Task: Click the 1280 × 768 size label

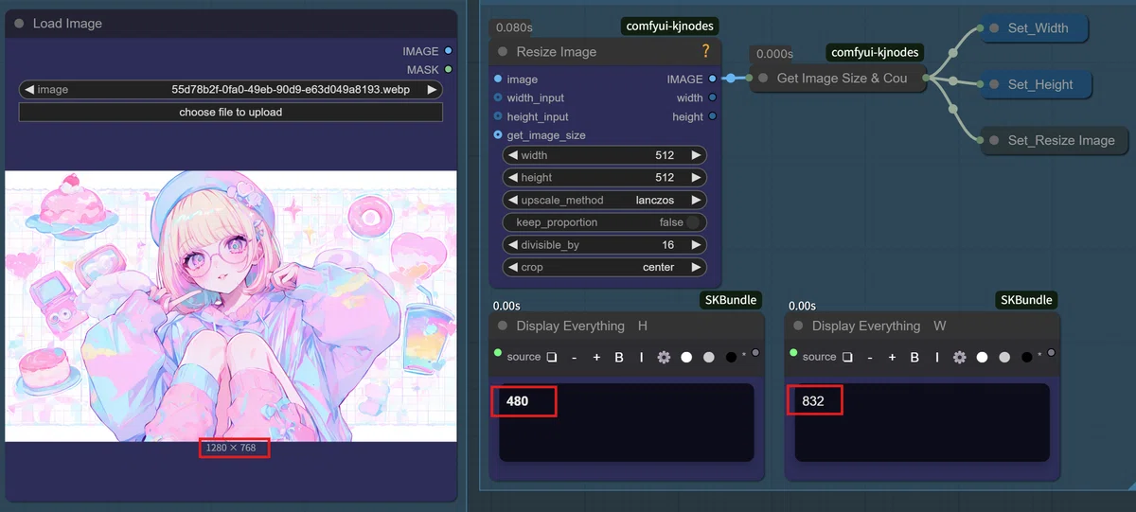Action: tap(231, 448)
